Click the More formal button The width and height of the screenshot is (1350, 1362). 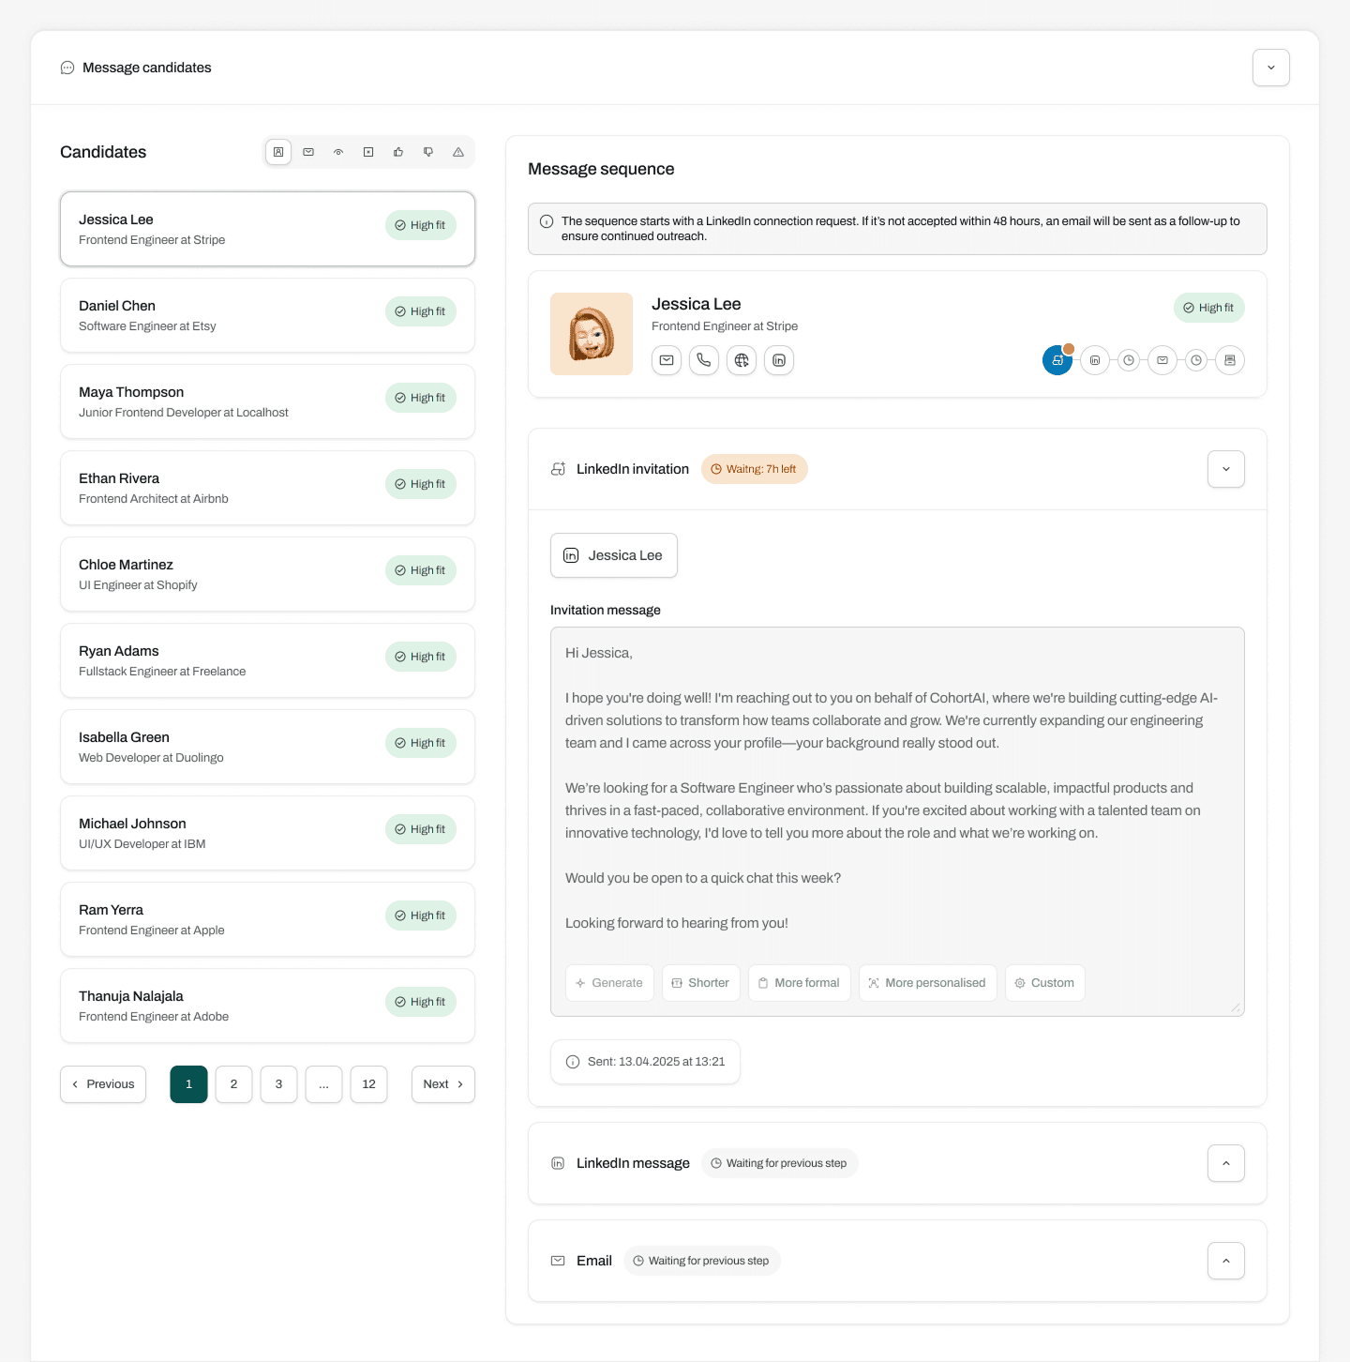tap(799, 983)
